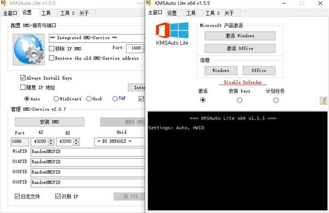Viewport: 329px width, 213px height.
Task: Click the greyed 删除 KMS button
Action: click(x=122, y=122)
